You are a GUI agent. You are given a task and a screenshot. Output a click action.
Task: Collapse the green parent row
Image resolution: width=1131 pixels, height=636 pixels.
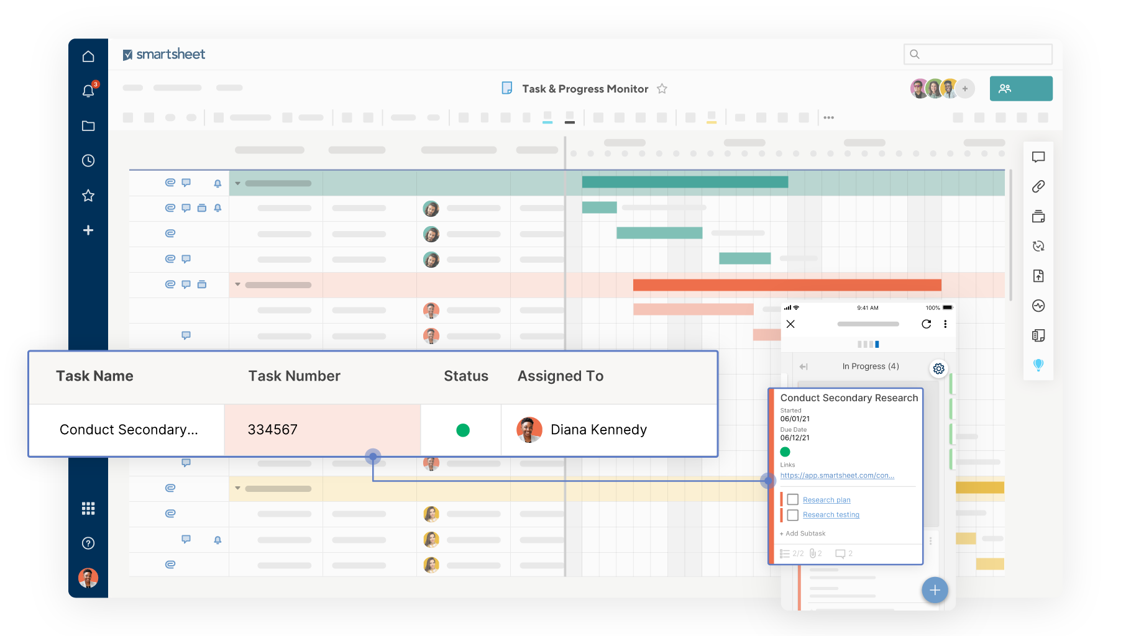tap(237, 183)
